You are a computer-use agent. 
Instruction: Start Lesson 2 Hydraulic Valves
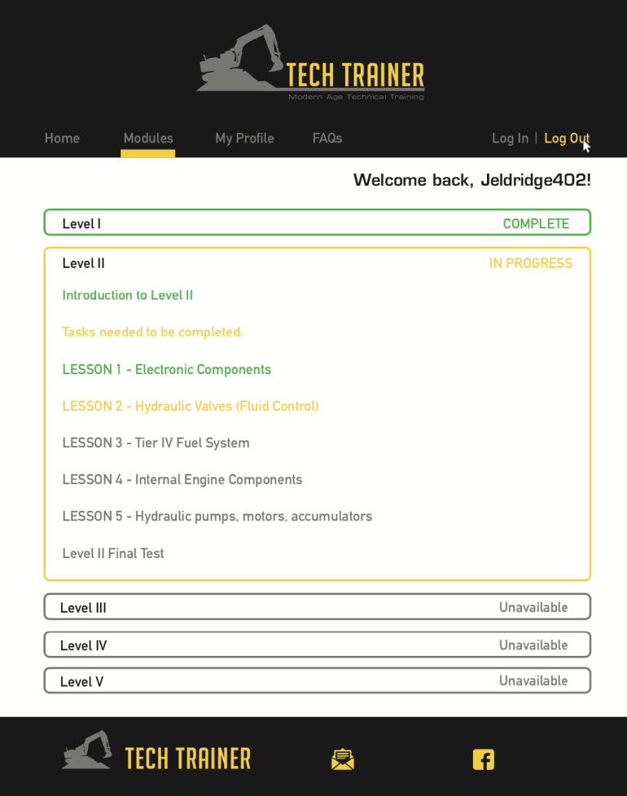coord(190,406)
